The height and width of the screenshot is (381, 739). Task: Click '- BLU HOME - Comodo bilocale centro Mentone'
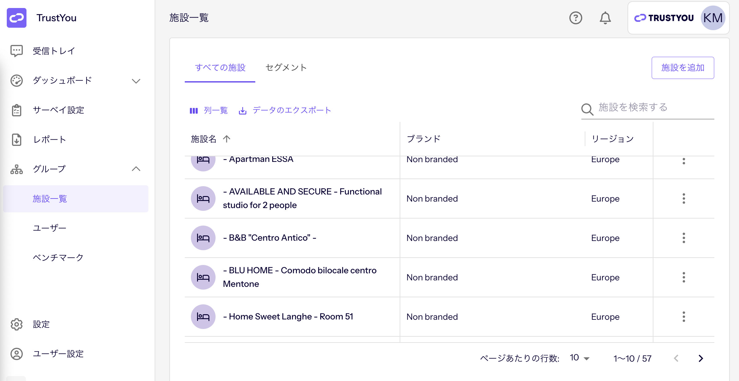click(300, 277)
